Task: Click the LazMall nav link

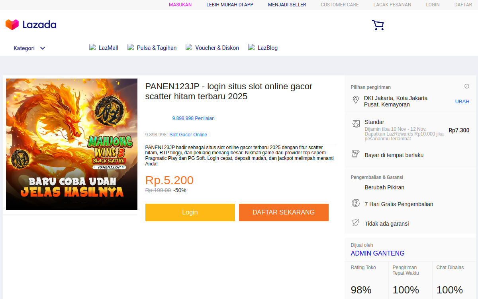Action: (104, 48)
